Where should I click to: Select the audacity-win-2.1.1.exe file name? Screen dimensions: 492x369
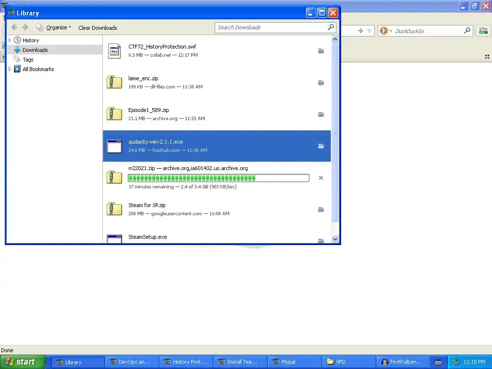click(155, 142)
